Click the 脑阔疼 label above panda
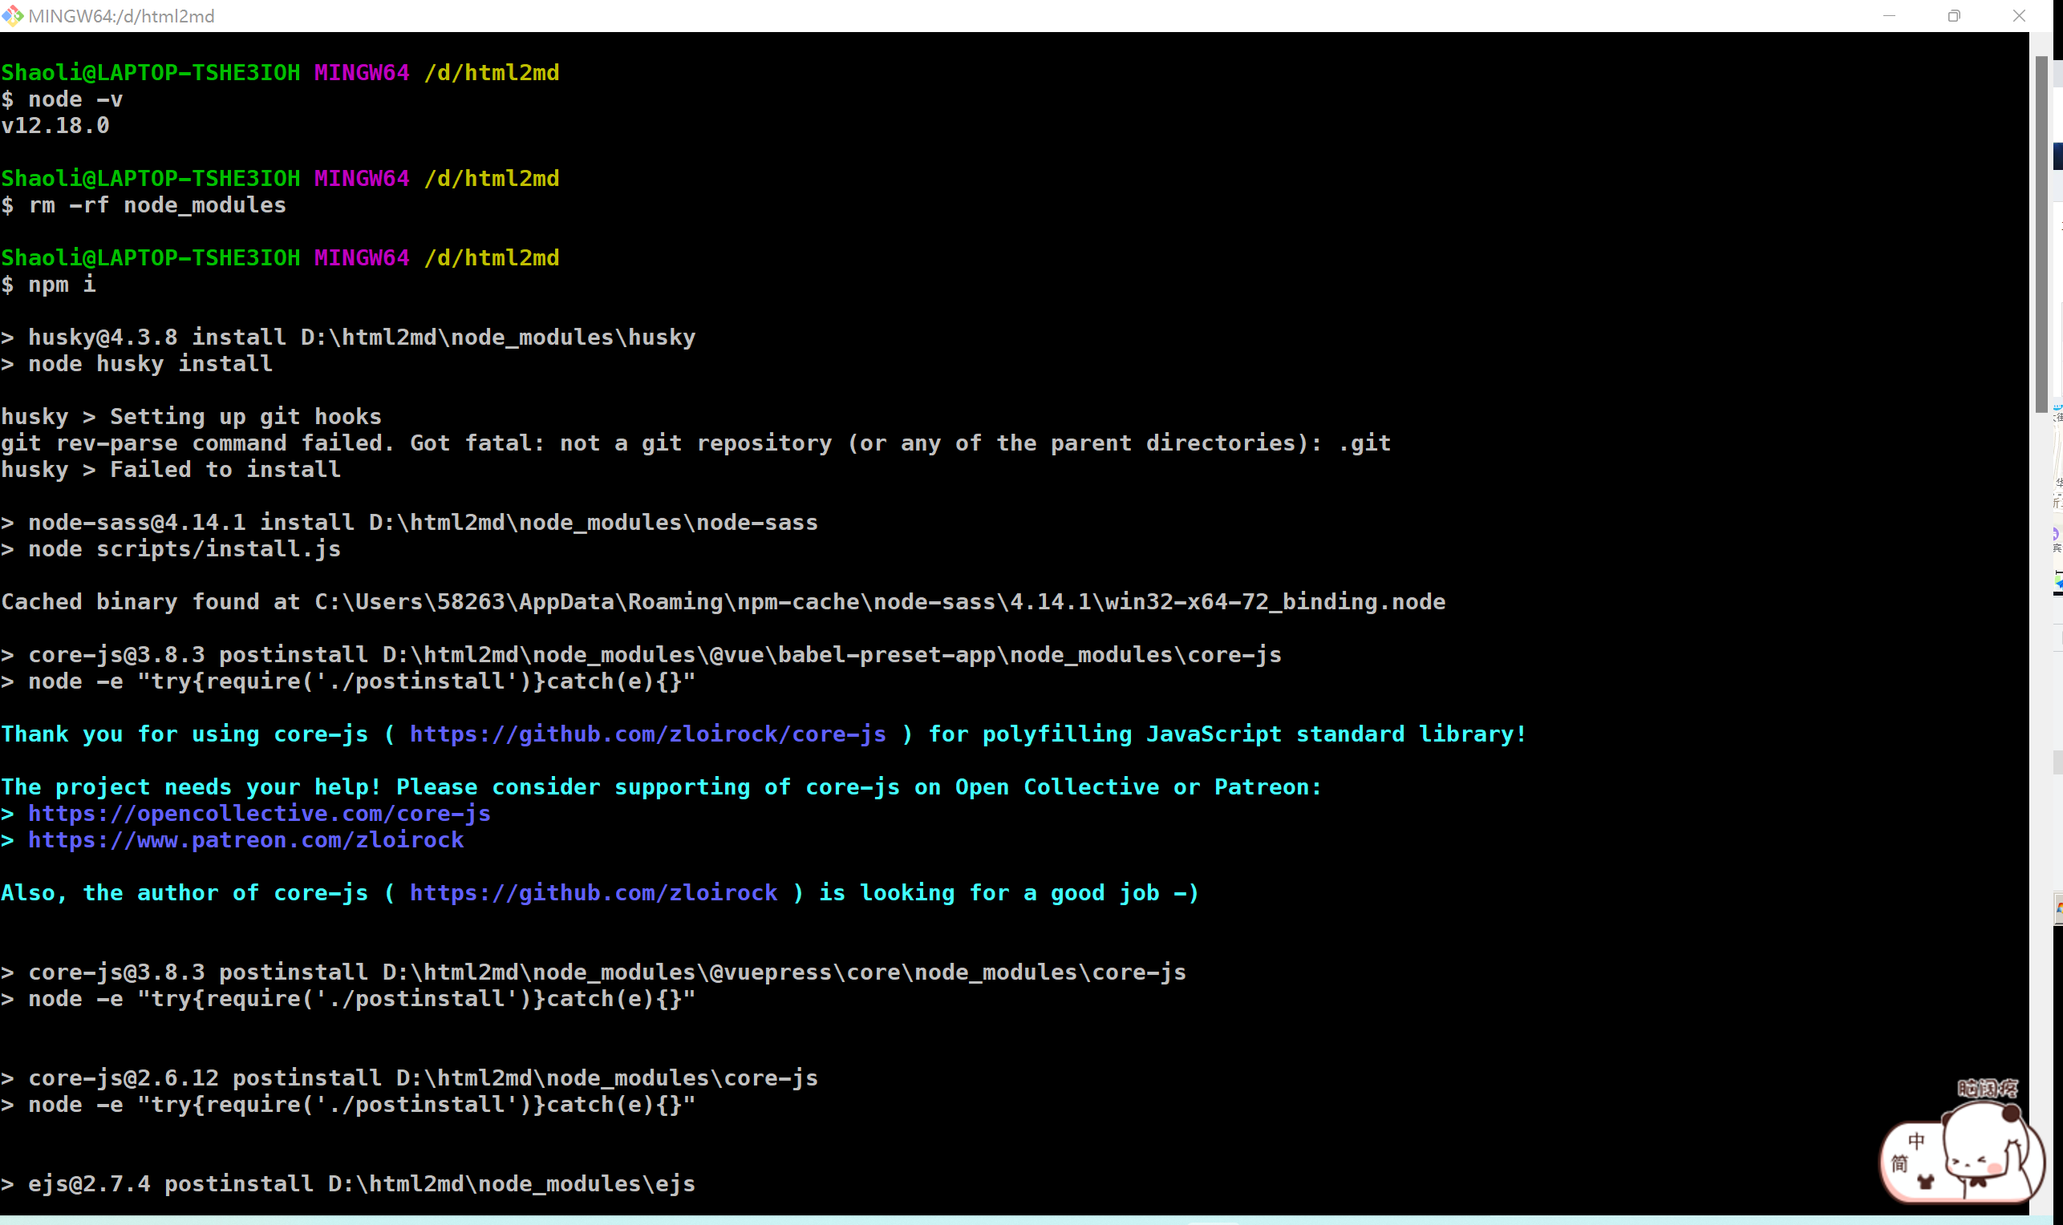Viewport: 2063px width, 1225px height. coord(1987,1089)
